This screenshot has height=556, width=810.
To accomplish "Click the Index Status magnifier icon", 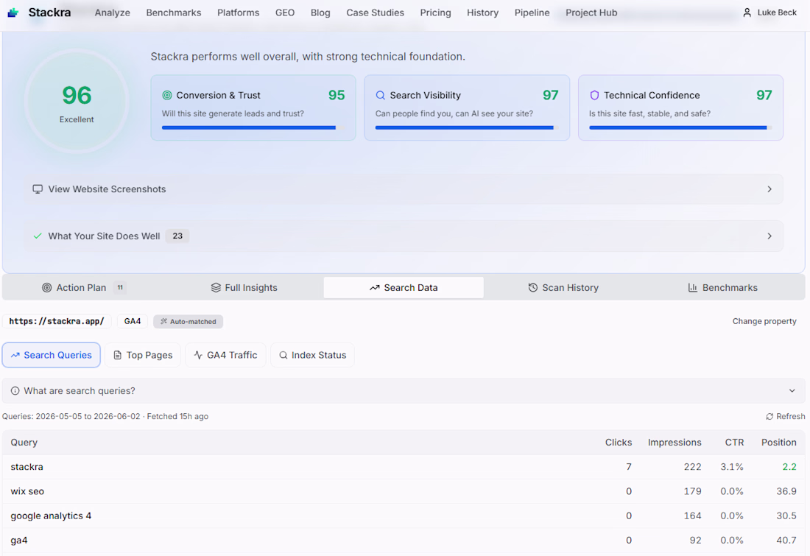I will (283, 355).
